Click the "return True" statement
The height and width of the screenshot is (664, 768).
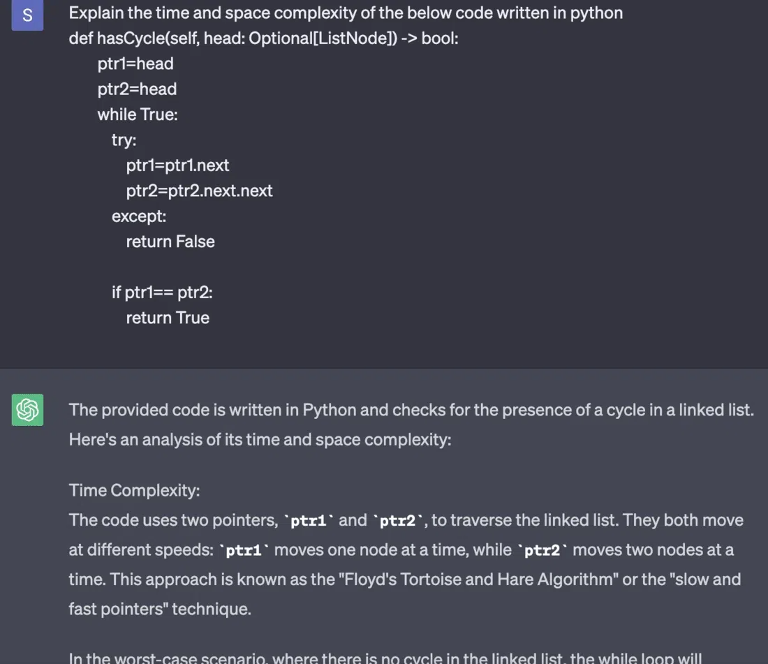point(168,318)
